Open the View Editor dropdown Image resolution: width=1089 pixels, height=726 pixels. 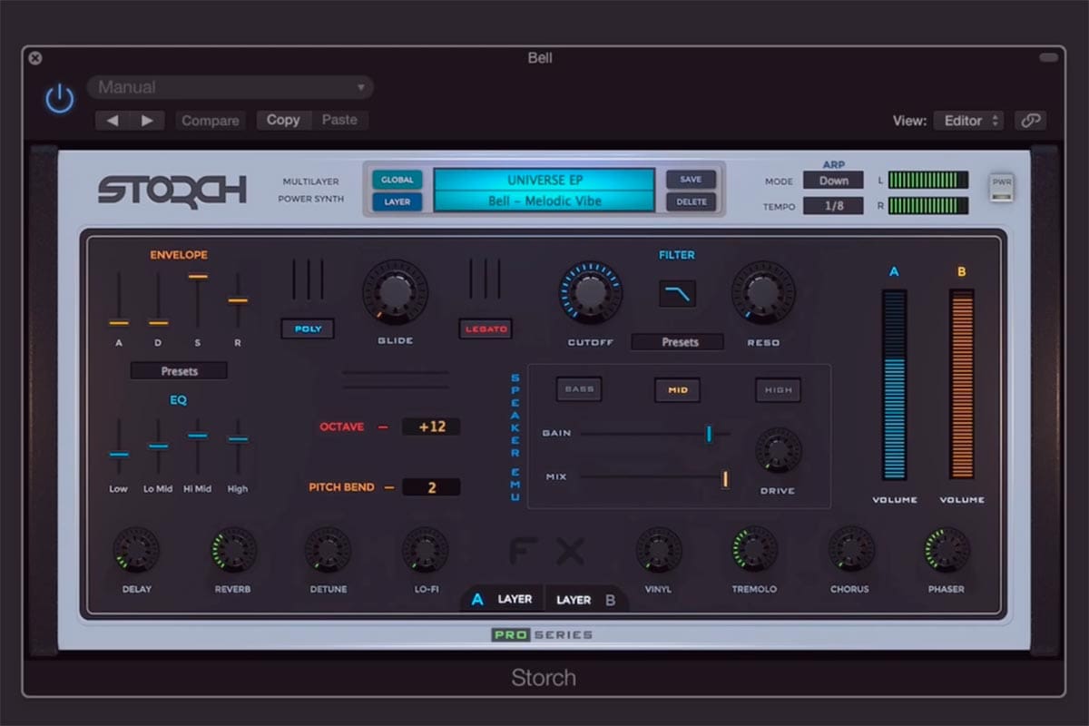[967, 121]
